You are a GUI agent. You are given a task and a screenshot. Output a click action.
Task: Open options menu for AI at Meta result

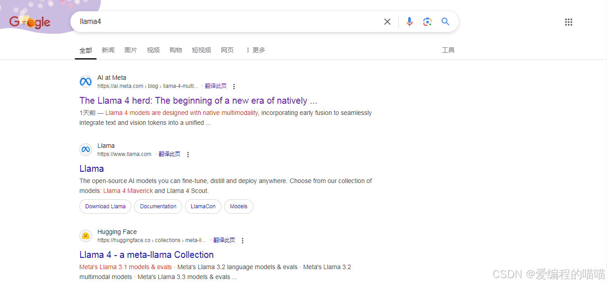tap(234, 87)
